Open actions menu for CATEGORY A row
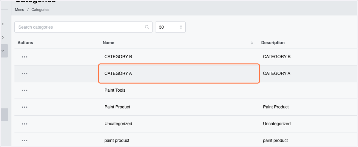 [24, 73]
